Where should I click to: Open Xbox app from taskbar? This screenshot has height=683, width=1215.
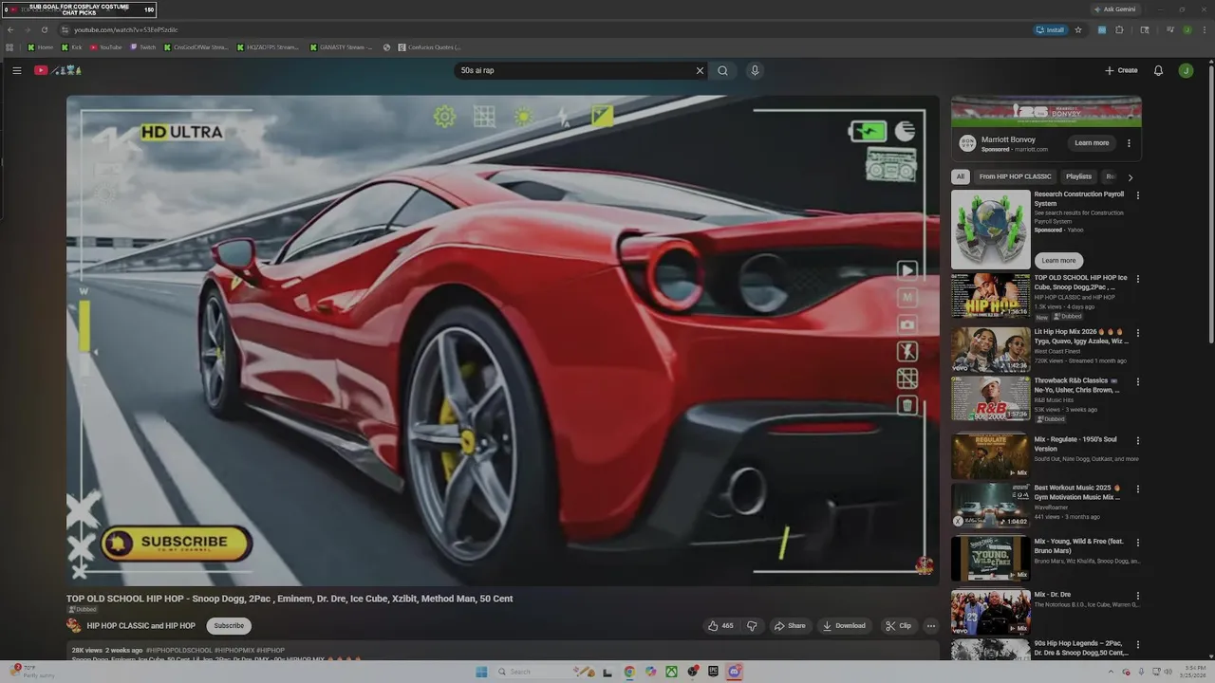click(x=671, y=672)
